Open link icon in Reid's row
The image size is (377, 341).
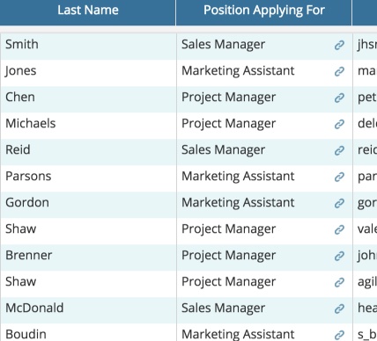coord(339,150)
